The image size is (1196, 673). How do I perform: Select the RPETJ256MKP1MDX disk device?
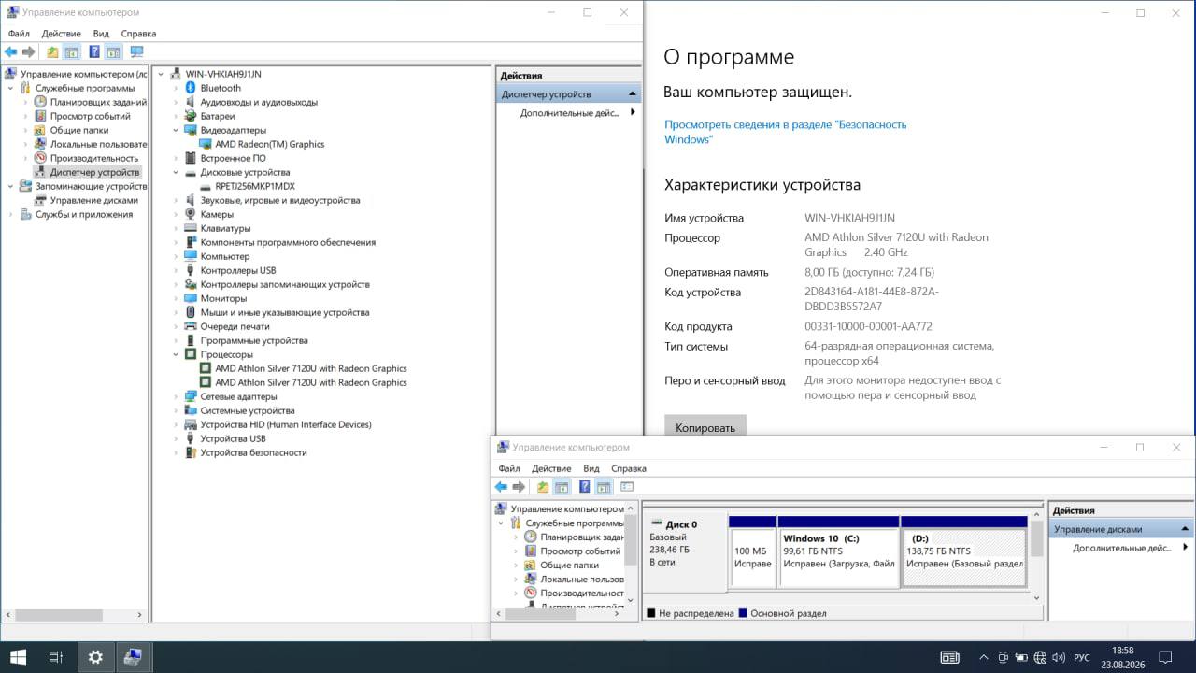pos(254,186)
